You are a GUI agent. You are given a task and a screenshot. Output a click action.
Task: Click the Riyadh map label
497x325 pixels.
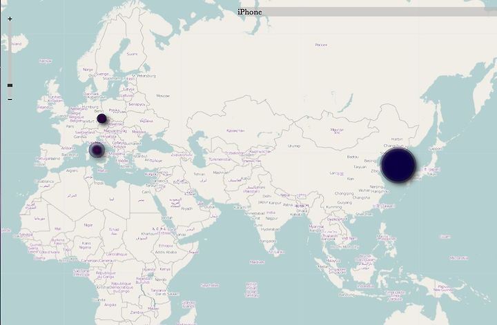point(186,209)
